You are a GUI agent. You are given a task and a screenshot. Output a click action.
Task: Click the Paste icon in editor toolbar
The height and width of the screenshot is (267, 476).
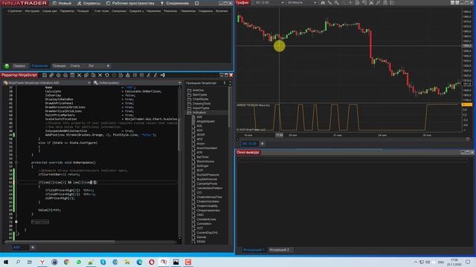[x=93, y=75]
